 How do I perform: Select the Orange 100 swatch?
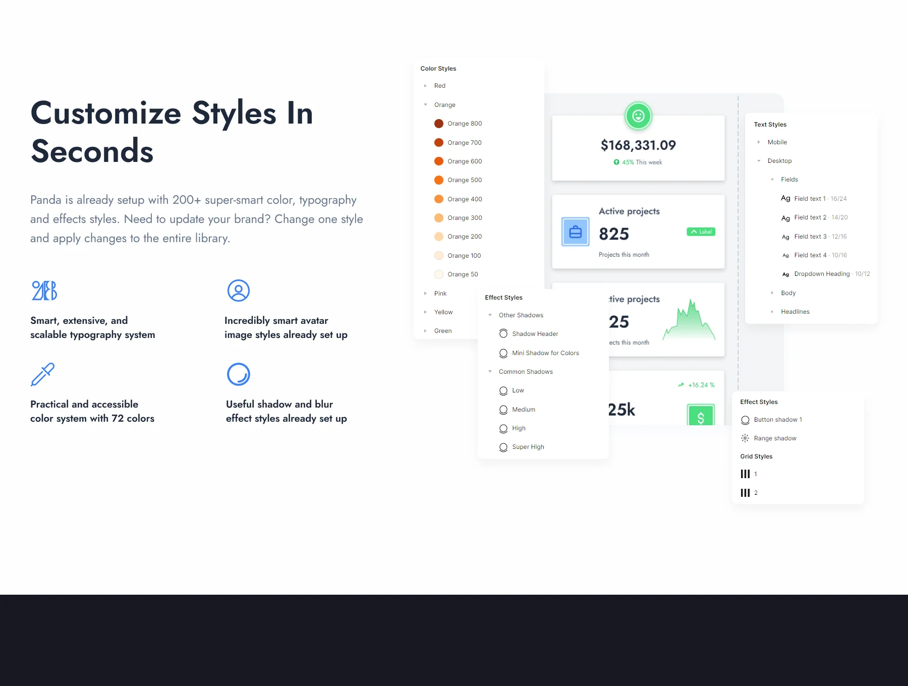click(x=439, y=256)
